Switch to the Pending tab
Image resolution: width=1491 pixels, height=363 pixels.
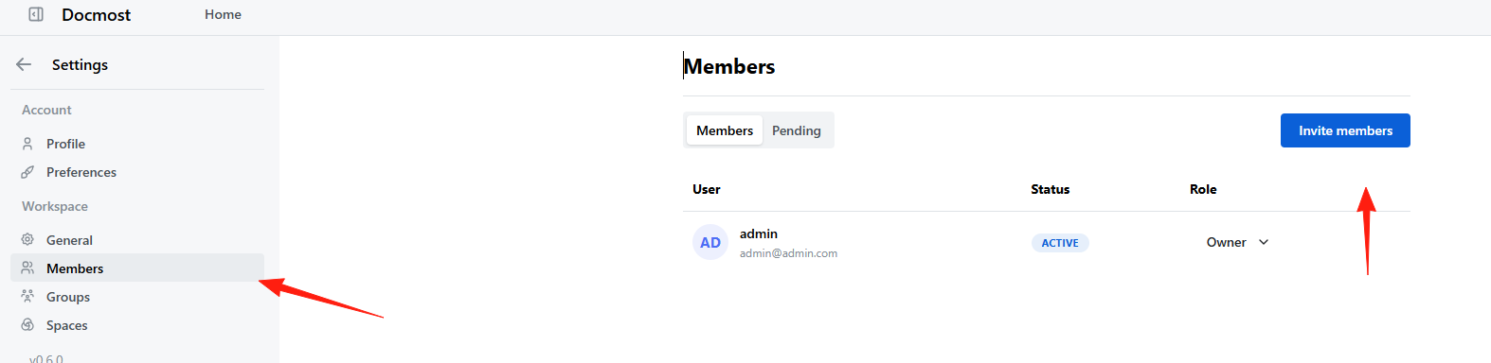click(x=797, y=130)
